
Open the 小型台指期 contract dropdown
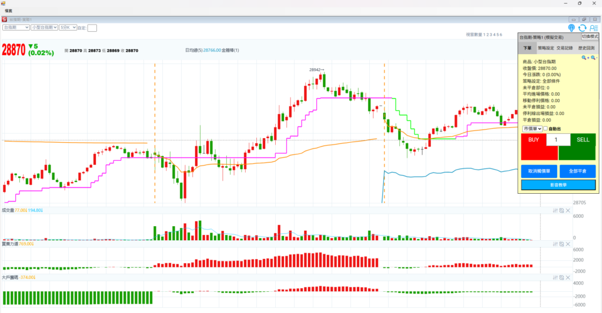point(44,27)
